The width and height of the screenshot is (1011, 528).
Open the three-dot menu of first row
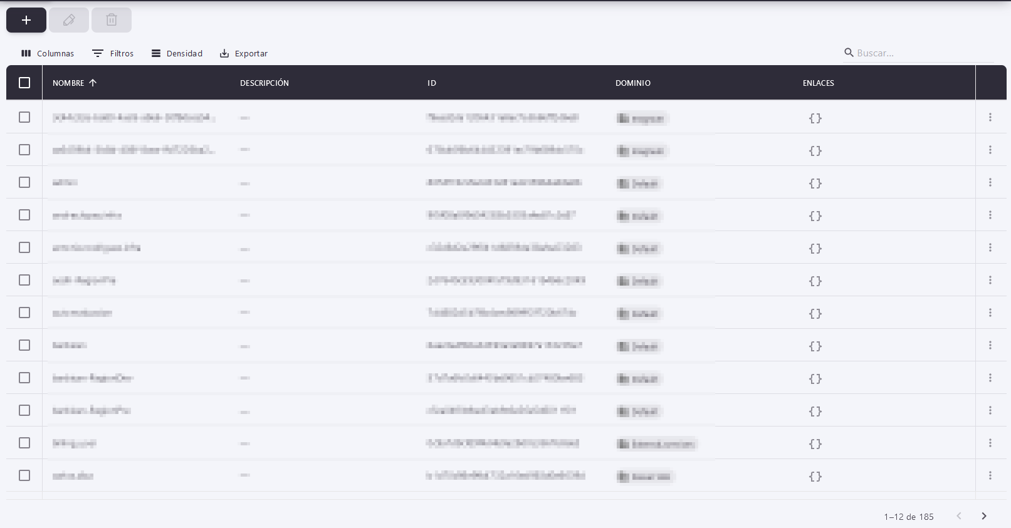point(990,117)
